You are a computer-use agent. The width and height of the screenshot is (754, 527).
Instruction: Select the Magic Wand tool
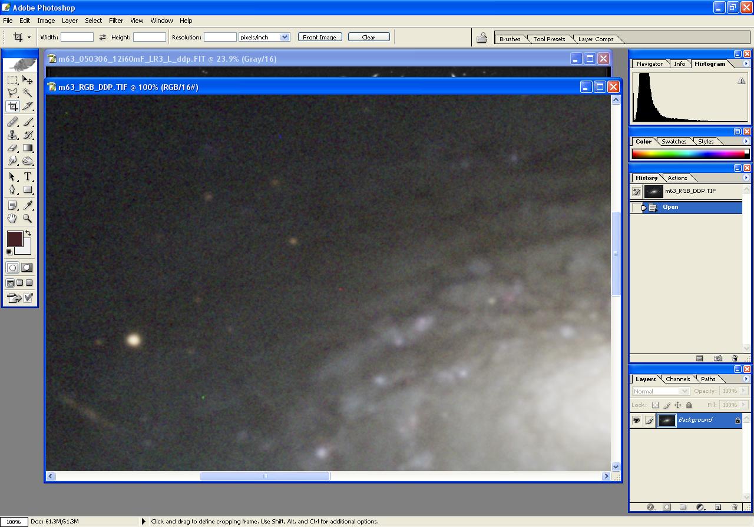coord(28,93)
